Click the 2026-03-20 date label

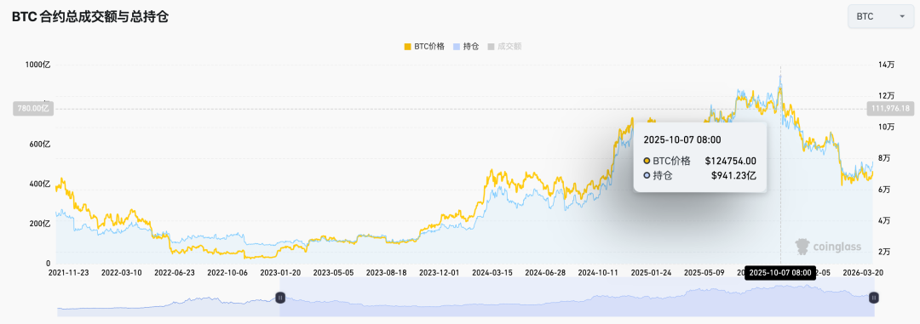click(x=862, y=272)
